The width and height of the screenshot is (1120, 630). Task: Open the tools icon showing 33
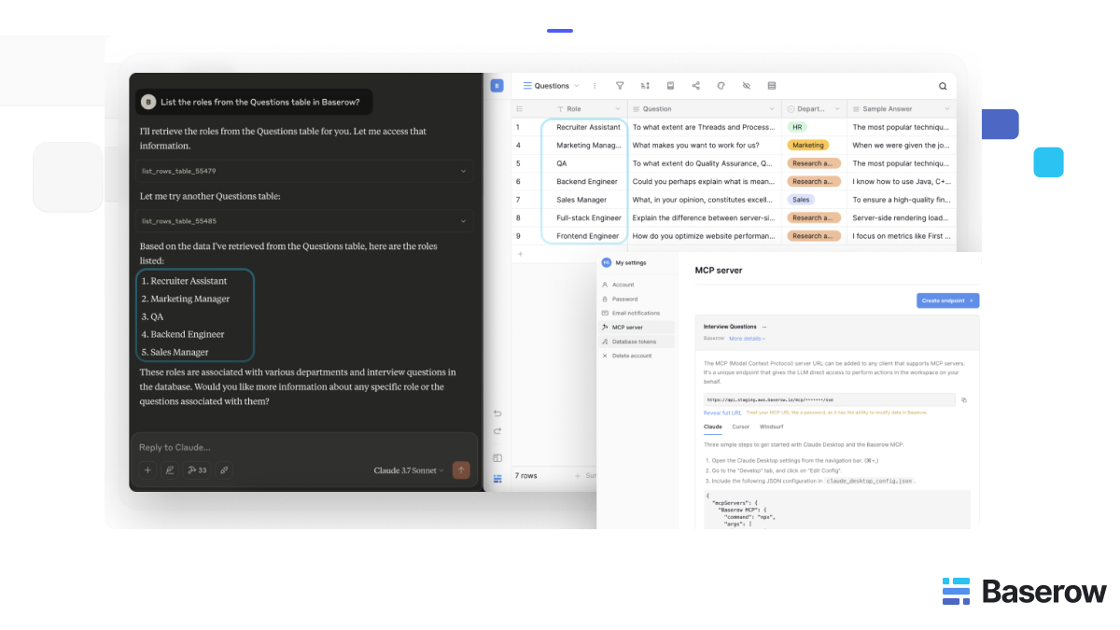pos(197,470)
